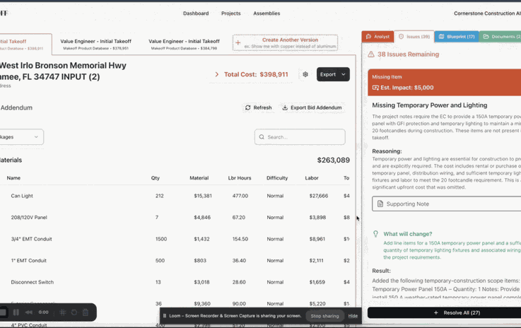
Task: Click Create Another Version button
Action: coord(285,43)
